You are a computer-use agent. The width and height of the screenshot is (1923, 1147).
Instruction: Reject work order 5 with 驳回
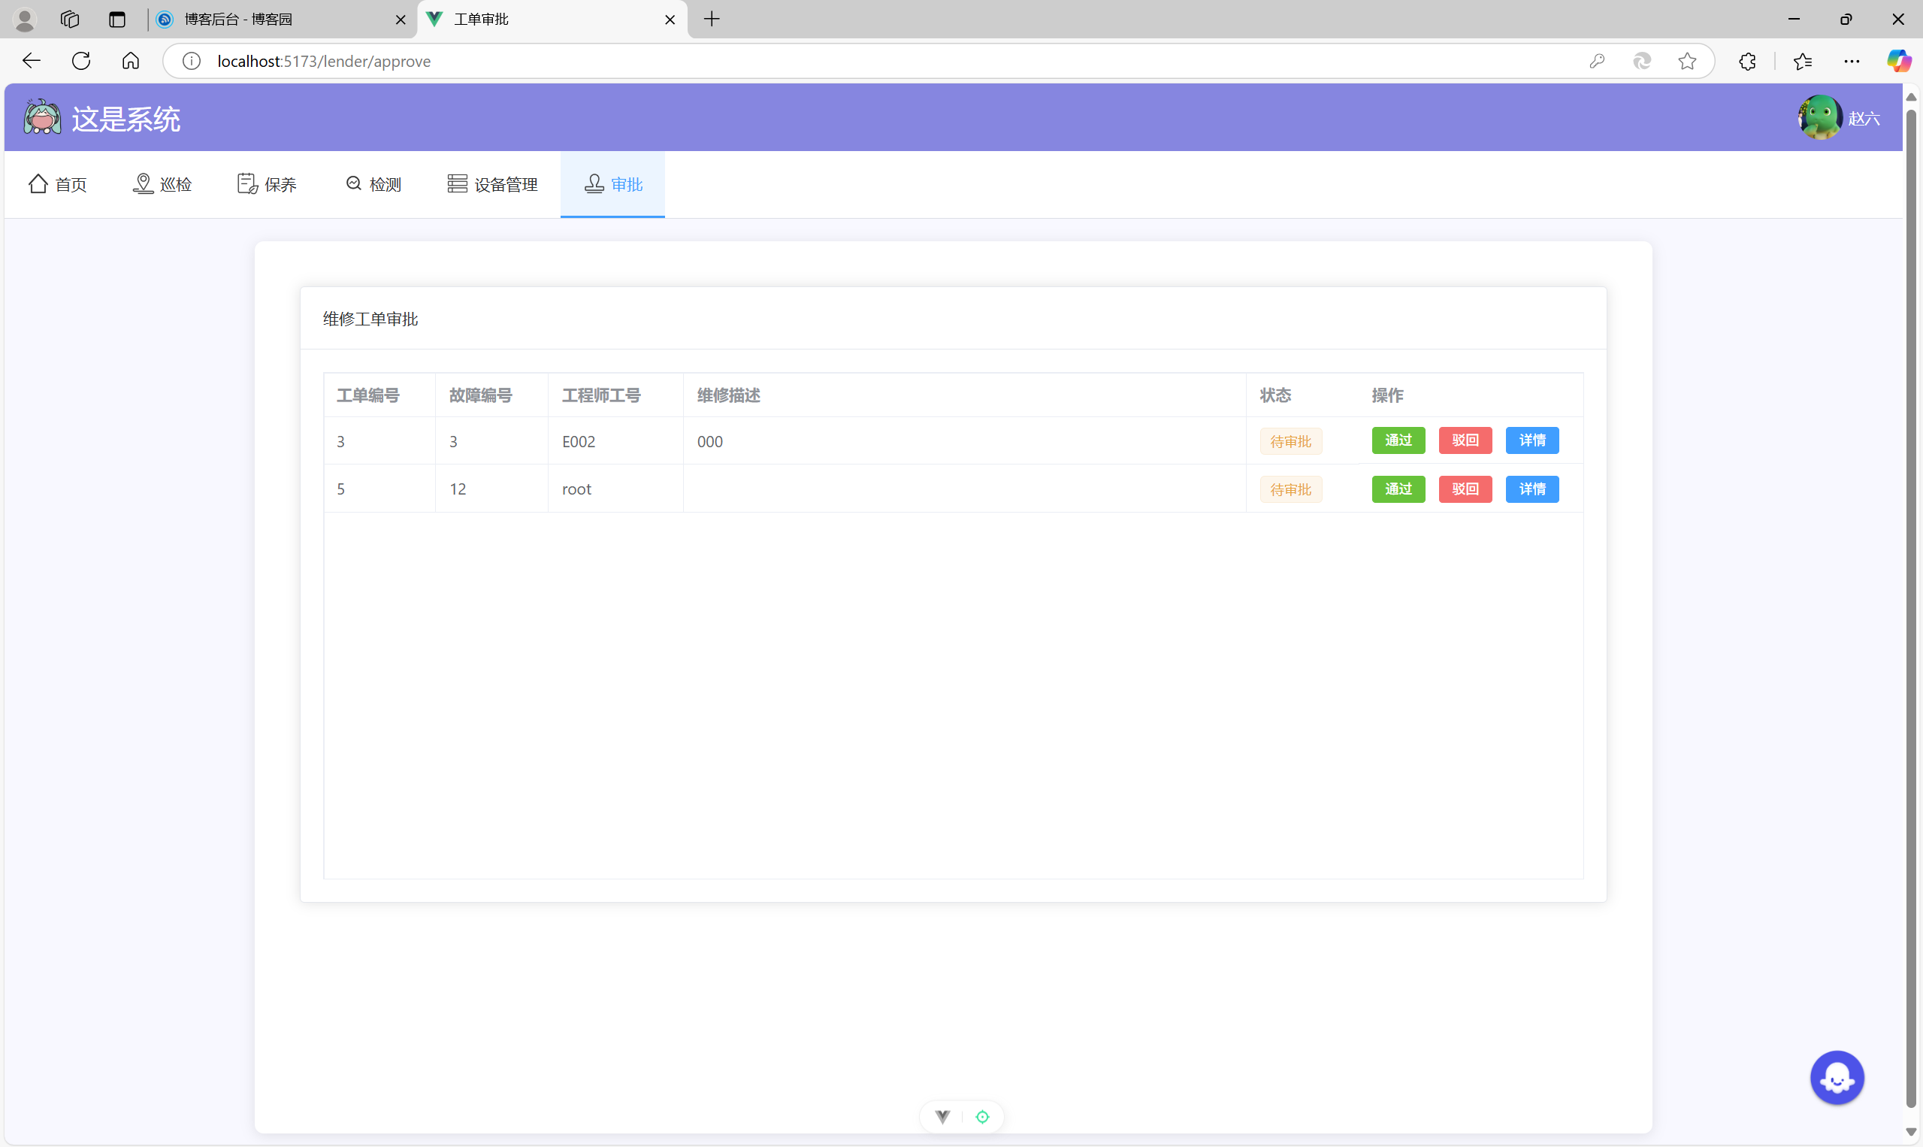point(1464,489)
